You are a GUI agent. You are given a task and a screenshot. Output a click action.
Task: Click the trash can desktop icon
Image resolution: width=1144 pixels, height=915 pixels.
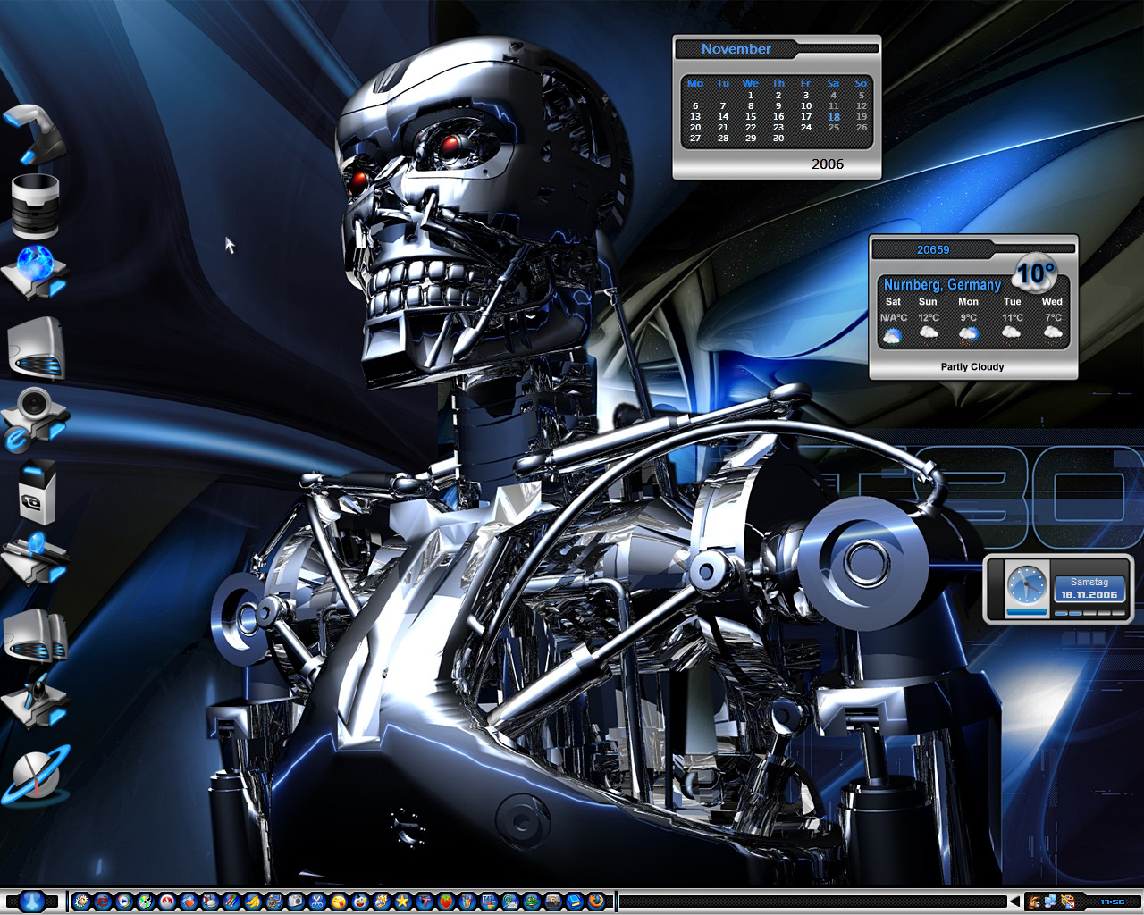35,204
